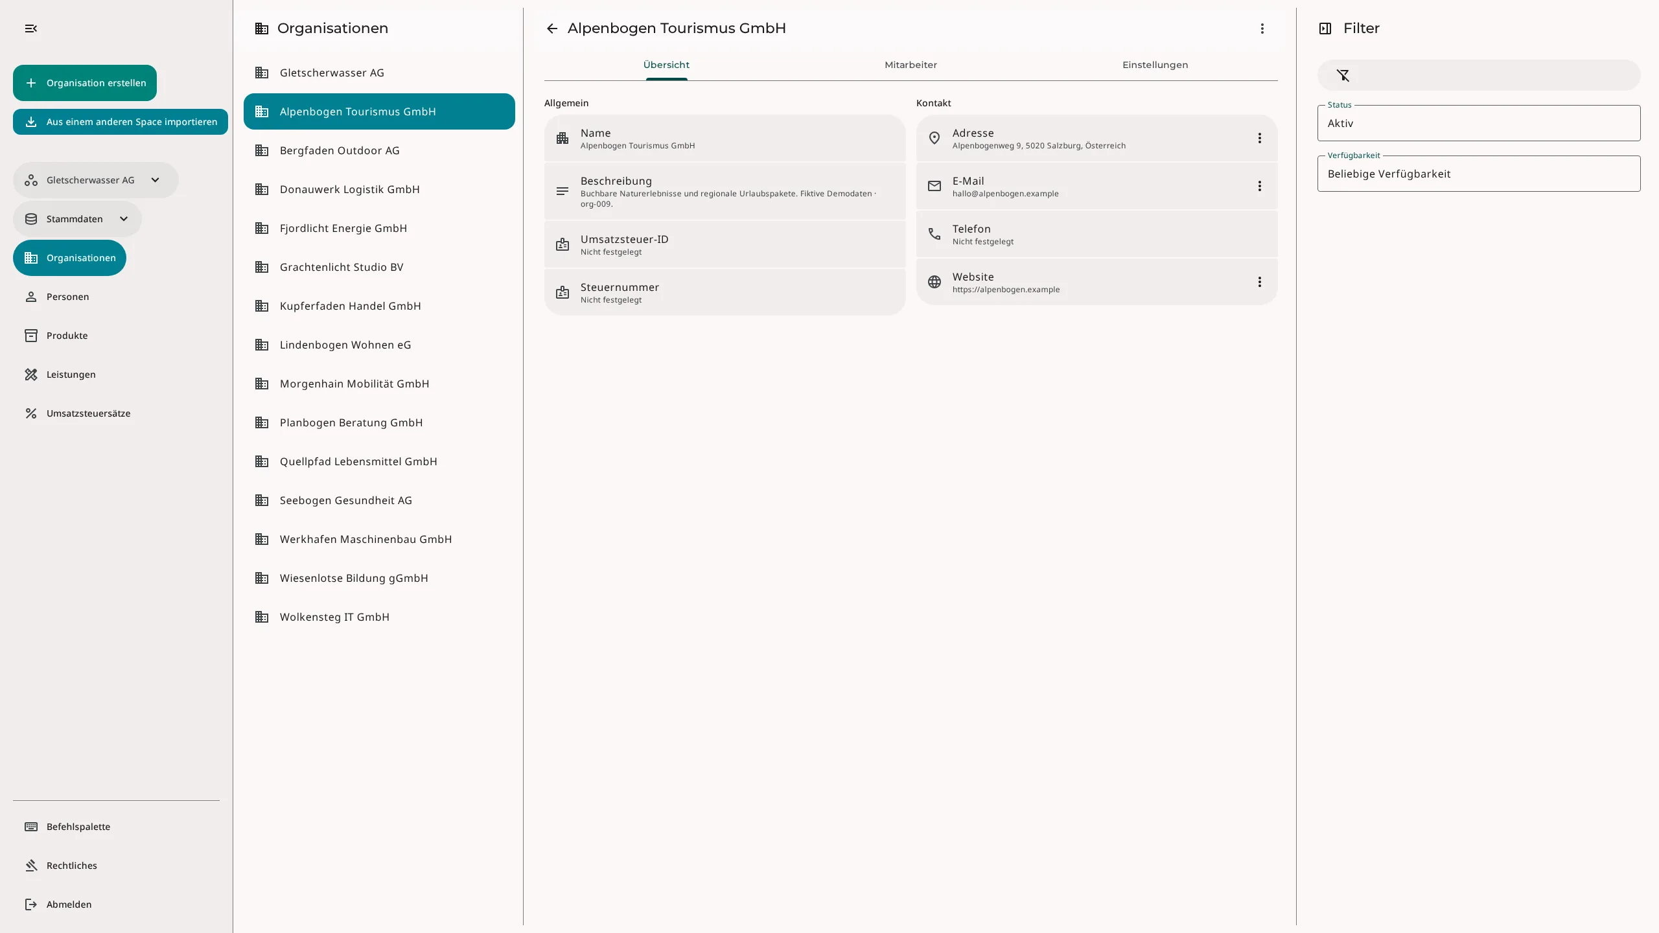This screenshot has height=933, width=1659.
Task: Select Morgenhain Mobilität GmbH in the list
Action: pyautogui.click(x=379, y=384)
